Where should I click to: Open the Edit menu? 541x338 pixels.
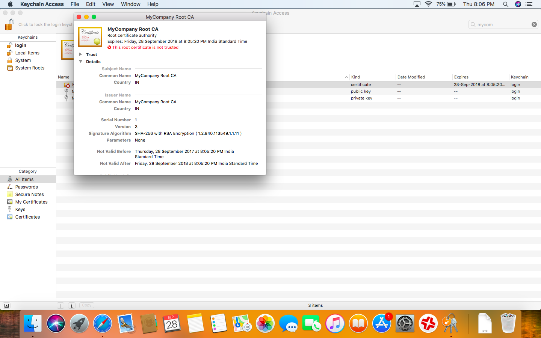point(91,4)
